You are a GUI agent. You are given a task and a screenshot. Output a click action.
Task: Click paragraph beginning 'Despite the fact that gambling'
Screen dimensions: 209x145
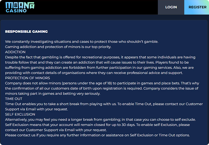100,65
